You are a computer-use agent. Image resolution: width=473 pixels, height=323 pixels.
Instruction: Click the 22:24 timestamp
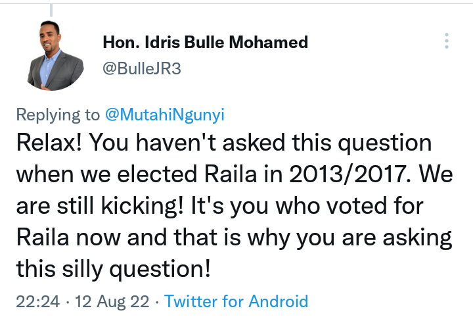[37, 301]
